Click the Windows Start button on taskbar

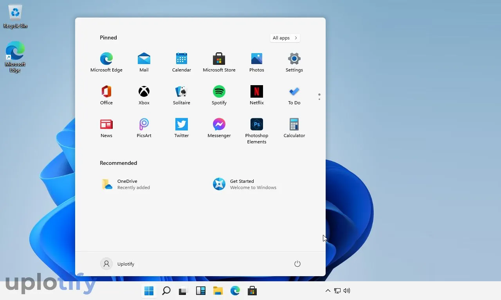click(149, 291)
